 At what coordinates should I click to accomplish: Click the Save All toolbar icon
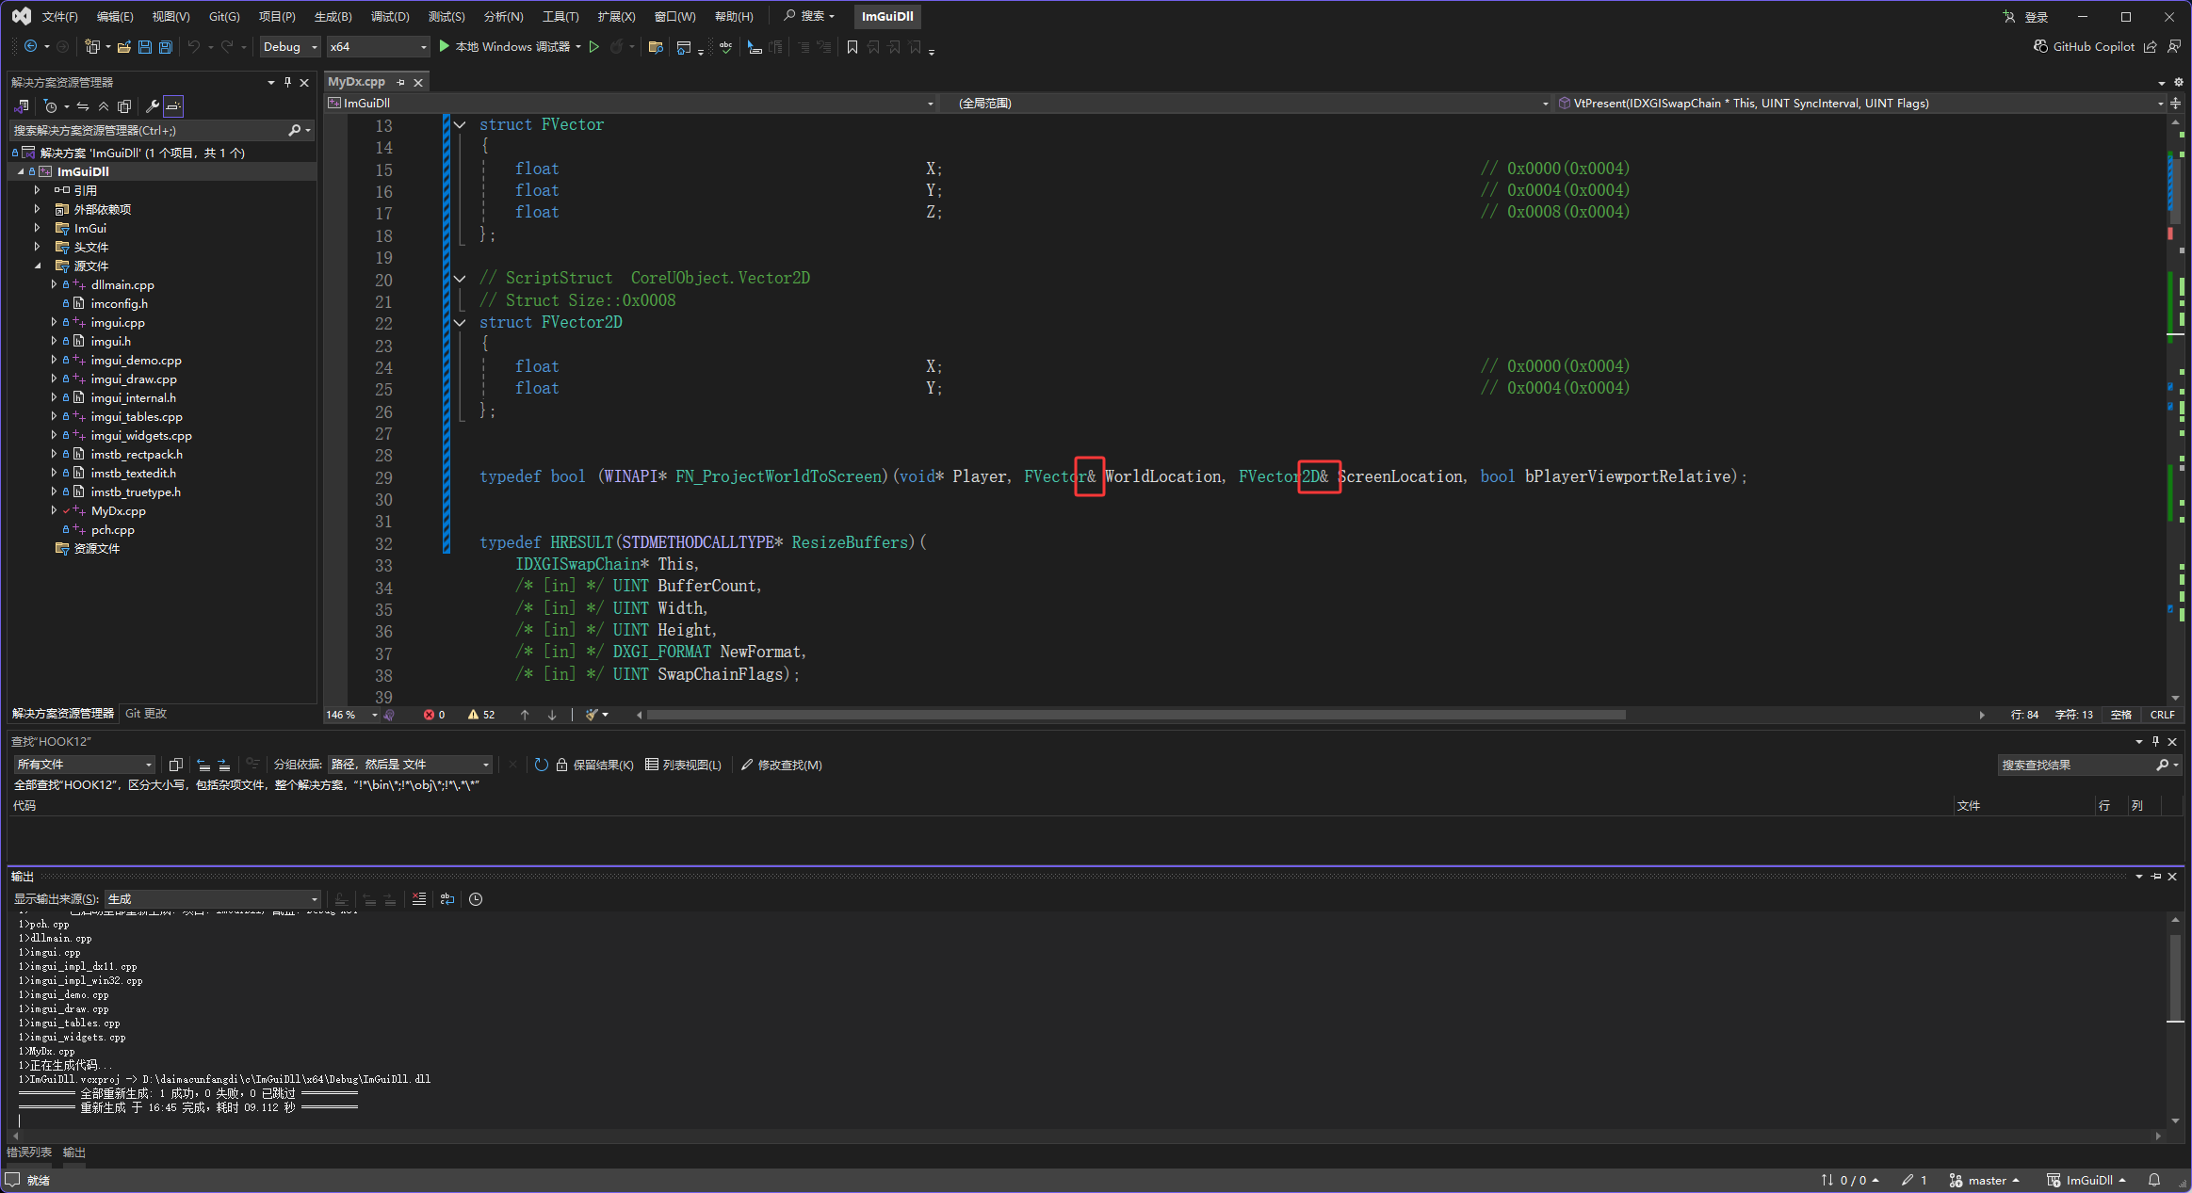click(166, 47)
